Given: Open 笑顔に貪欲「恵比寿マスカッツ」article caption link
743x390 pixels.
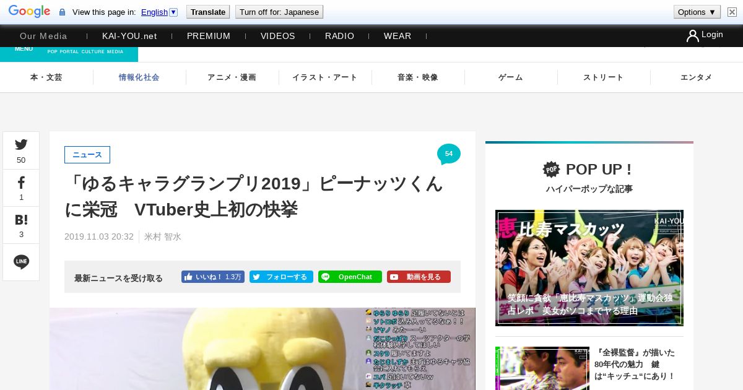Looking at the screenshot, I should [x=589, y=304].
